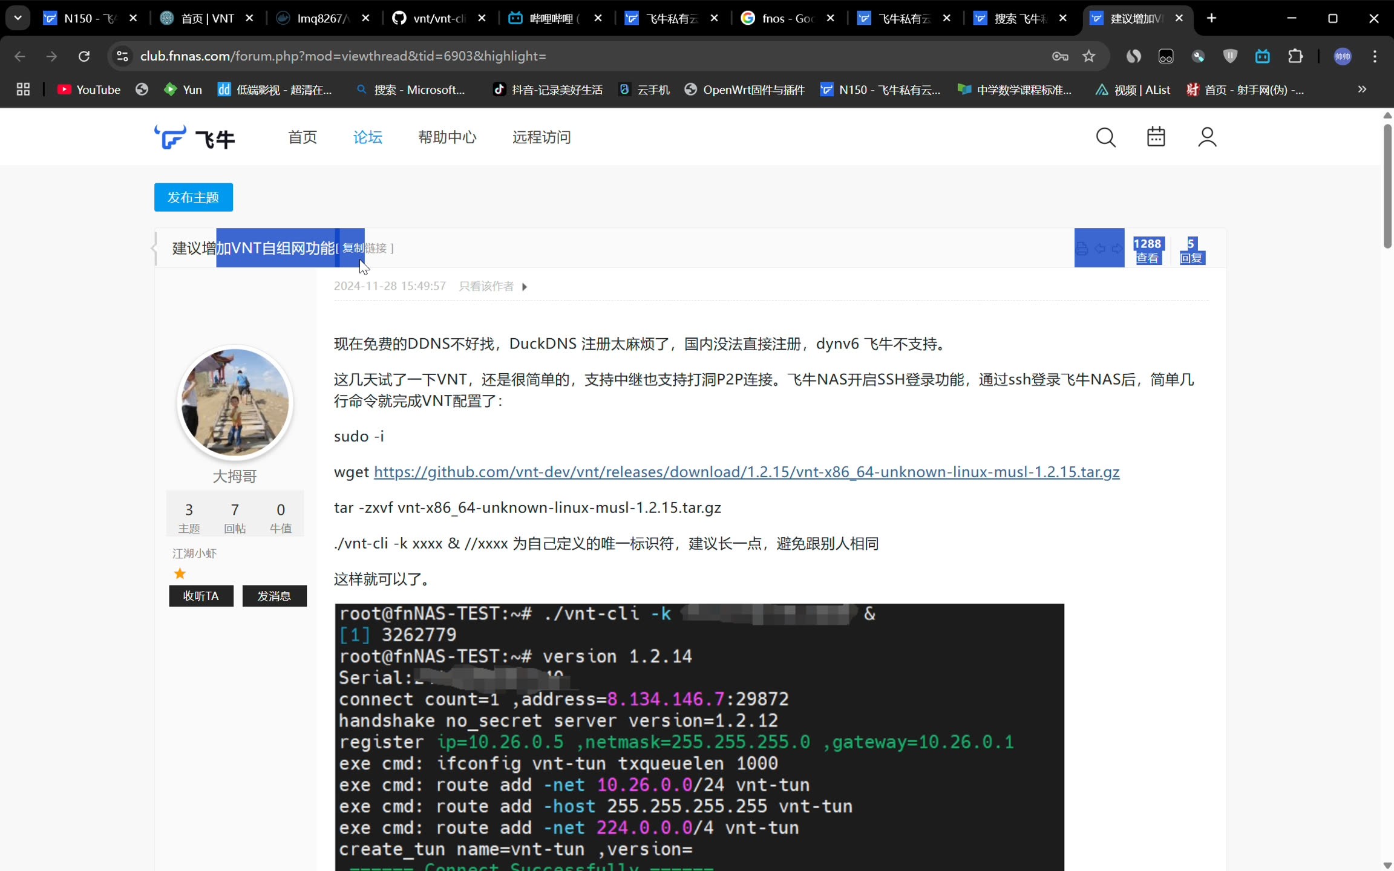Open the password manager key icon
The width and height of the screenshot is (1394, 871).
tap(1060, 56)
